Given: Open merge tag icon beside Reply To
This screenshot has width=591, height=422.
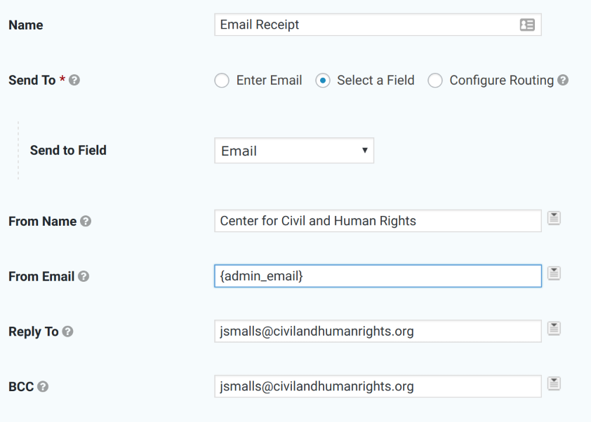Looking at the screenshot, I should 554,329.
